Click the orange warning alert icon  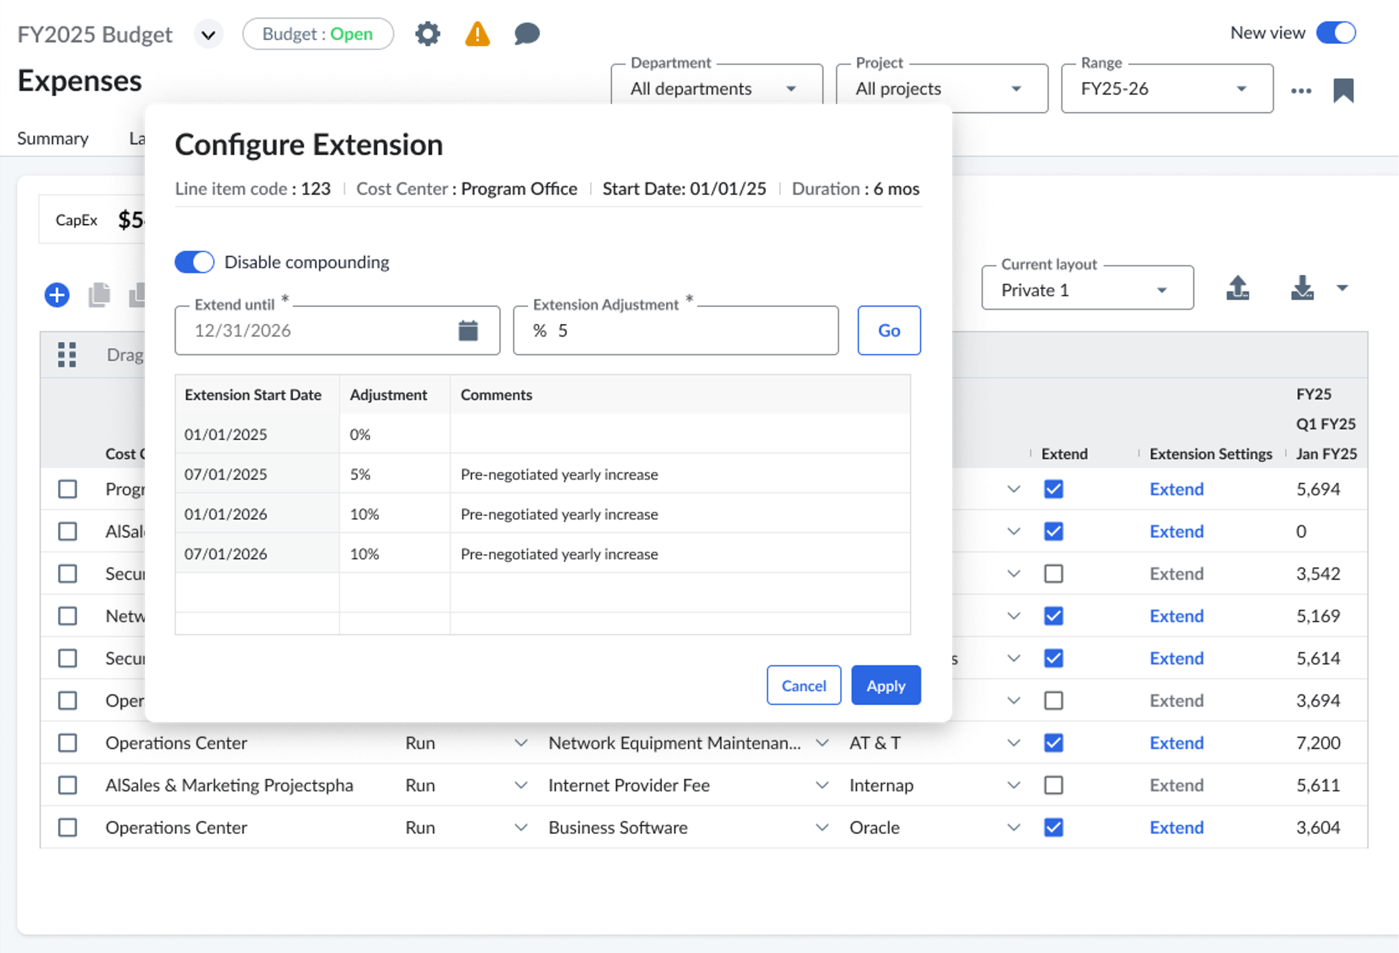tap(477, 34)
